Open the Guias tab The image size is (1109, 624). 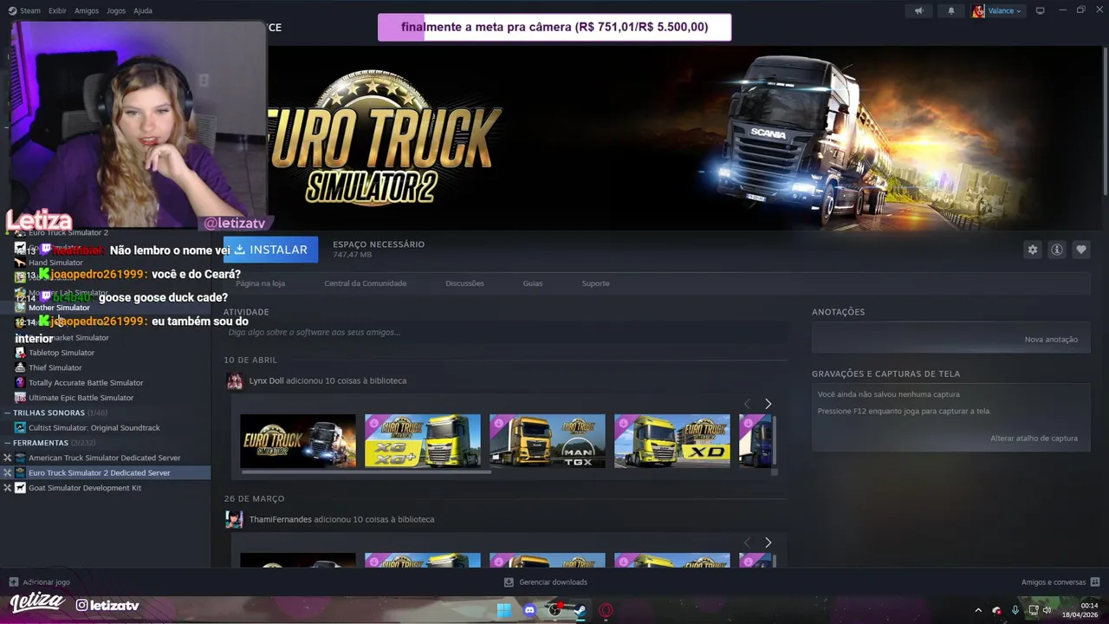(533, 283)
